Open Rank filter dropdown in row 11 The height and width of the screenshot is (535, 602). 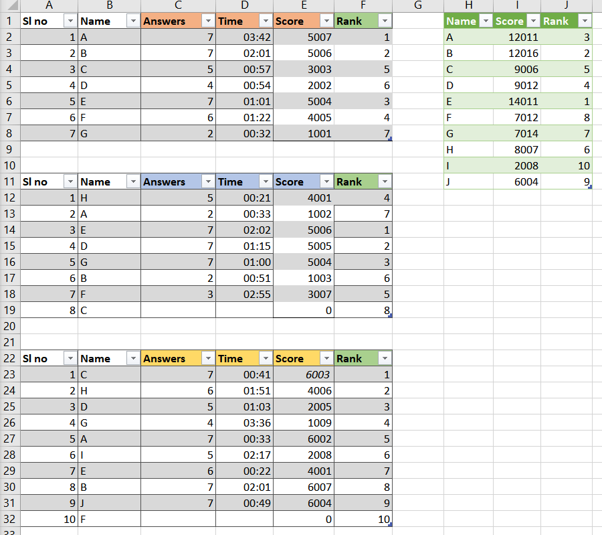(385, 181)
